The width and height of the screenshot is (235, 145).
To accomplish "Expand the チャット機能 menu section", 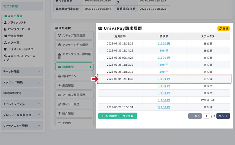I will point(39,71).
